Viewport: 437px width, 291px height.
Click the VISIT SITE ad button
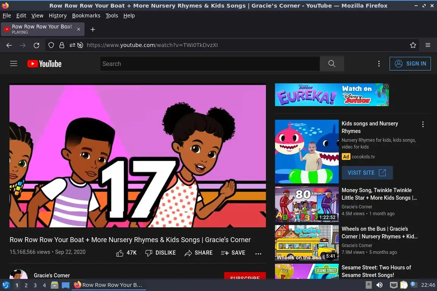tap(367, 173)
